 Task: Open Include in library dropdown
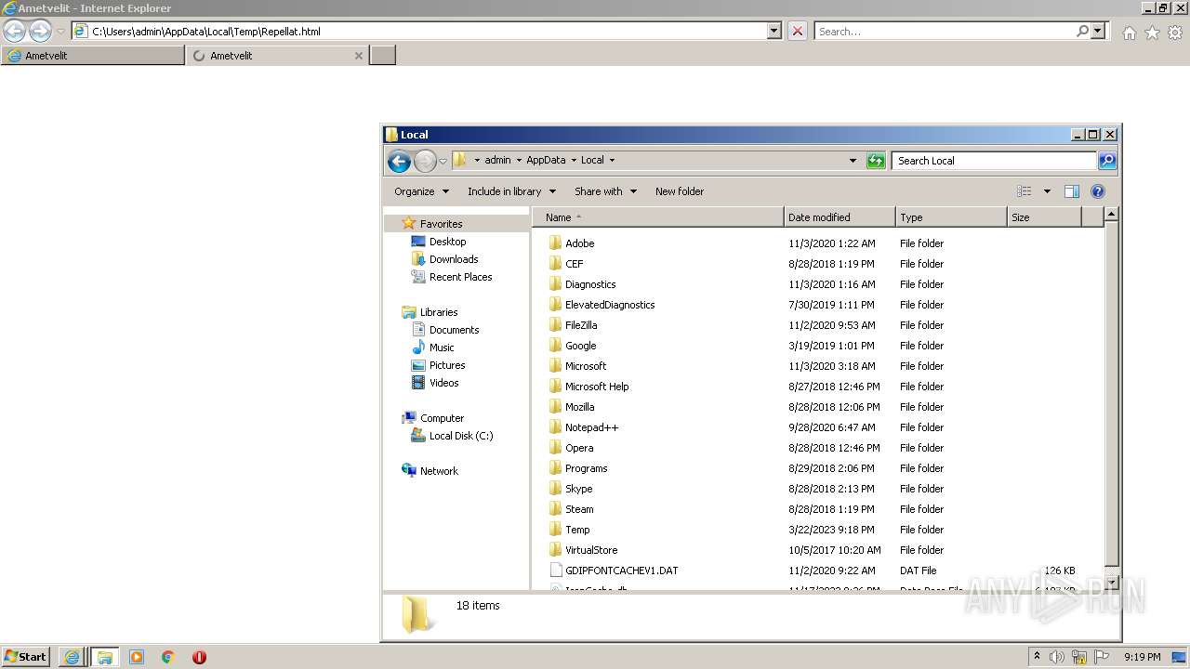511,191
